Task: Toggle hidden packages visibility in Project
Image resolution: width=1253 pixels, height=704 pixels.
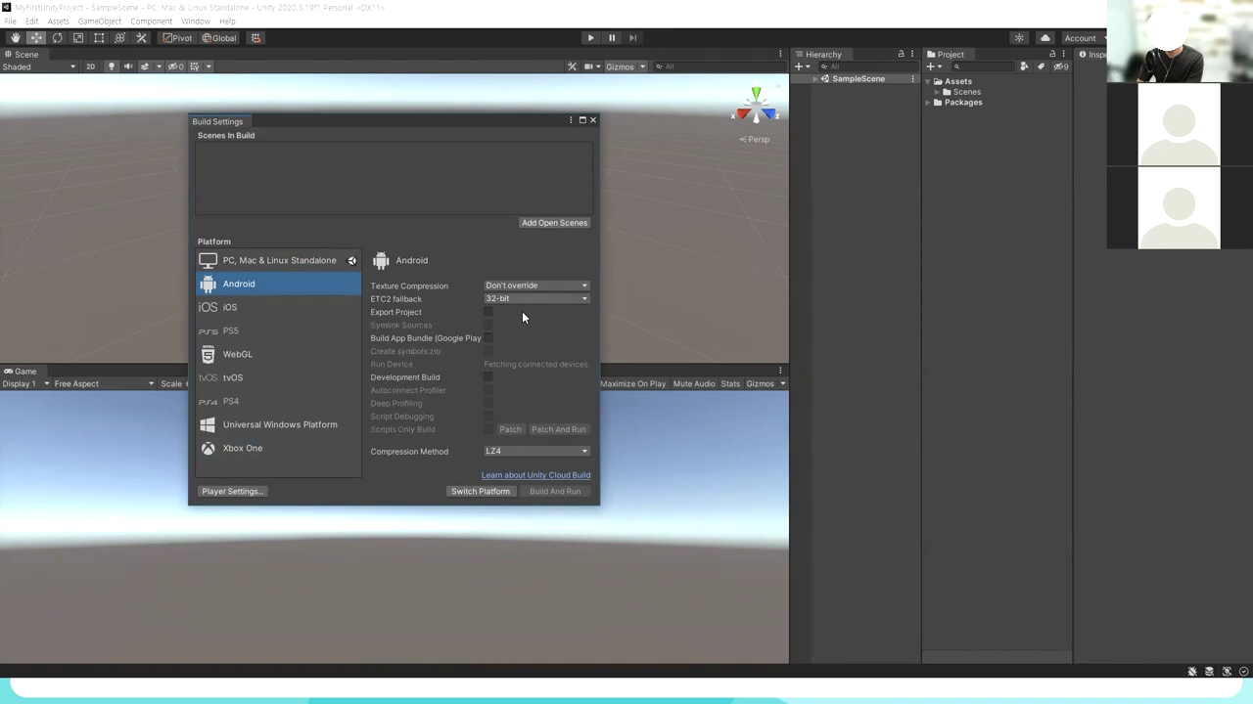Action: tap(1061, 66)
